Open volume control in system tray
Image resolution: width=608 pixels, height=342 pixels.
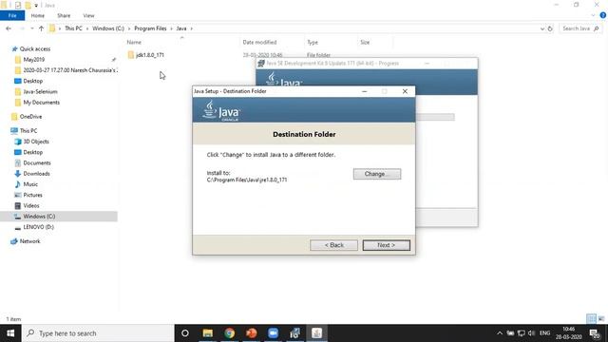tap(532, 333)
